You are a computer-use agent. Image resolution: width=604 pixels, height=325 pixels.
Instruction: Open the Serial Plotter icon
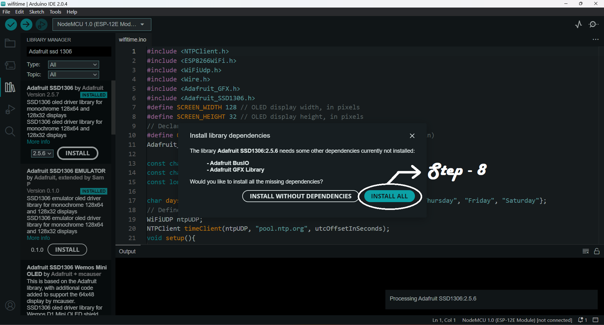point(579,24)
